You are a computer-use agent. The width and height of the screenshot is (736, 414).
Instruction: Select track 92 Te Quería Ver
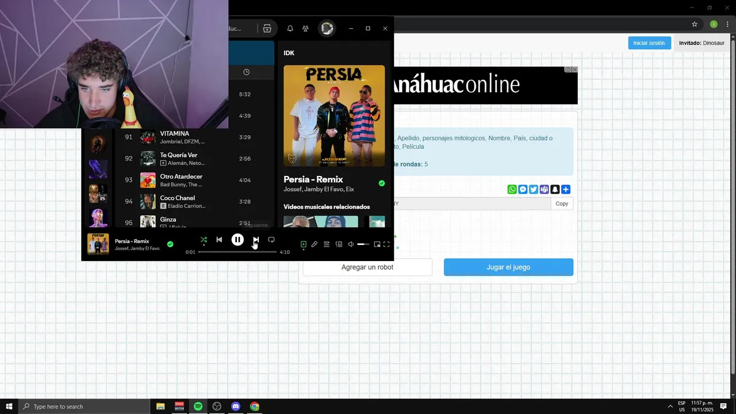click(x=195, y=159)
